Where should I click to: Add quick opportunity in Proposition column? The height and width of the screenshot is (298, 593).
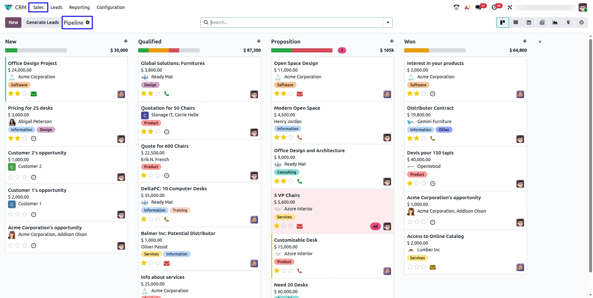392,41
